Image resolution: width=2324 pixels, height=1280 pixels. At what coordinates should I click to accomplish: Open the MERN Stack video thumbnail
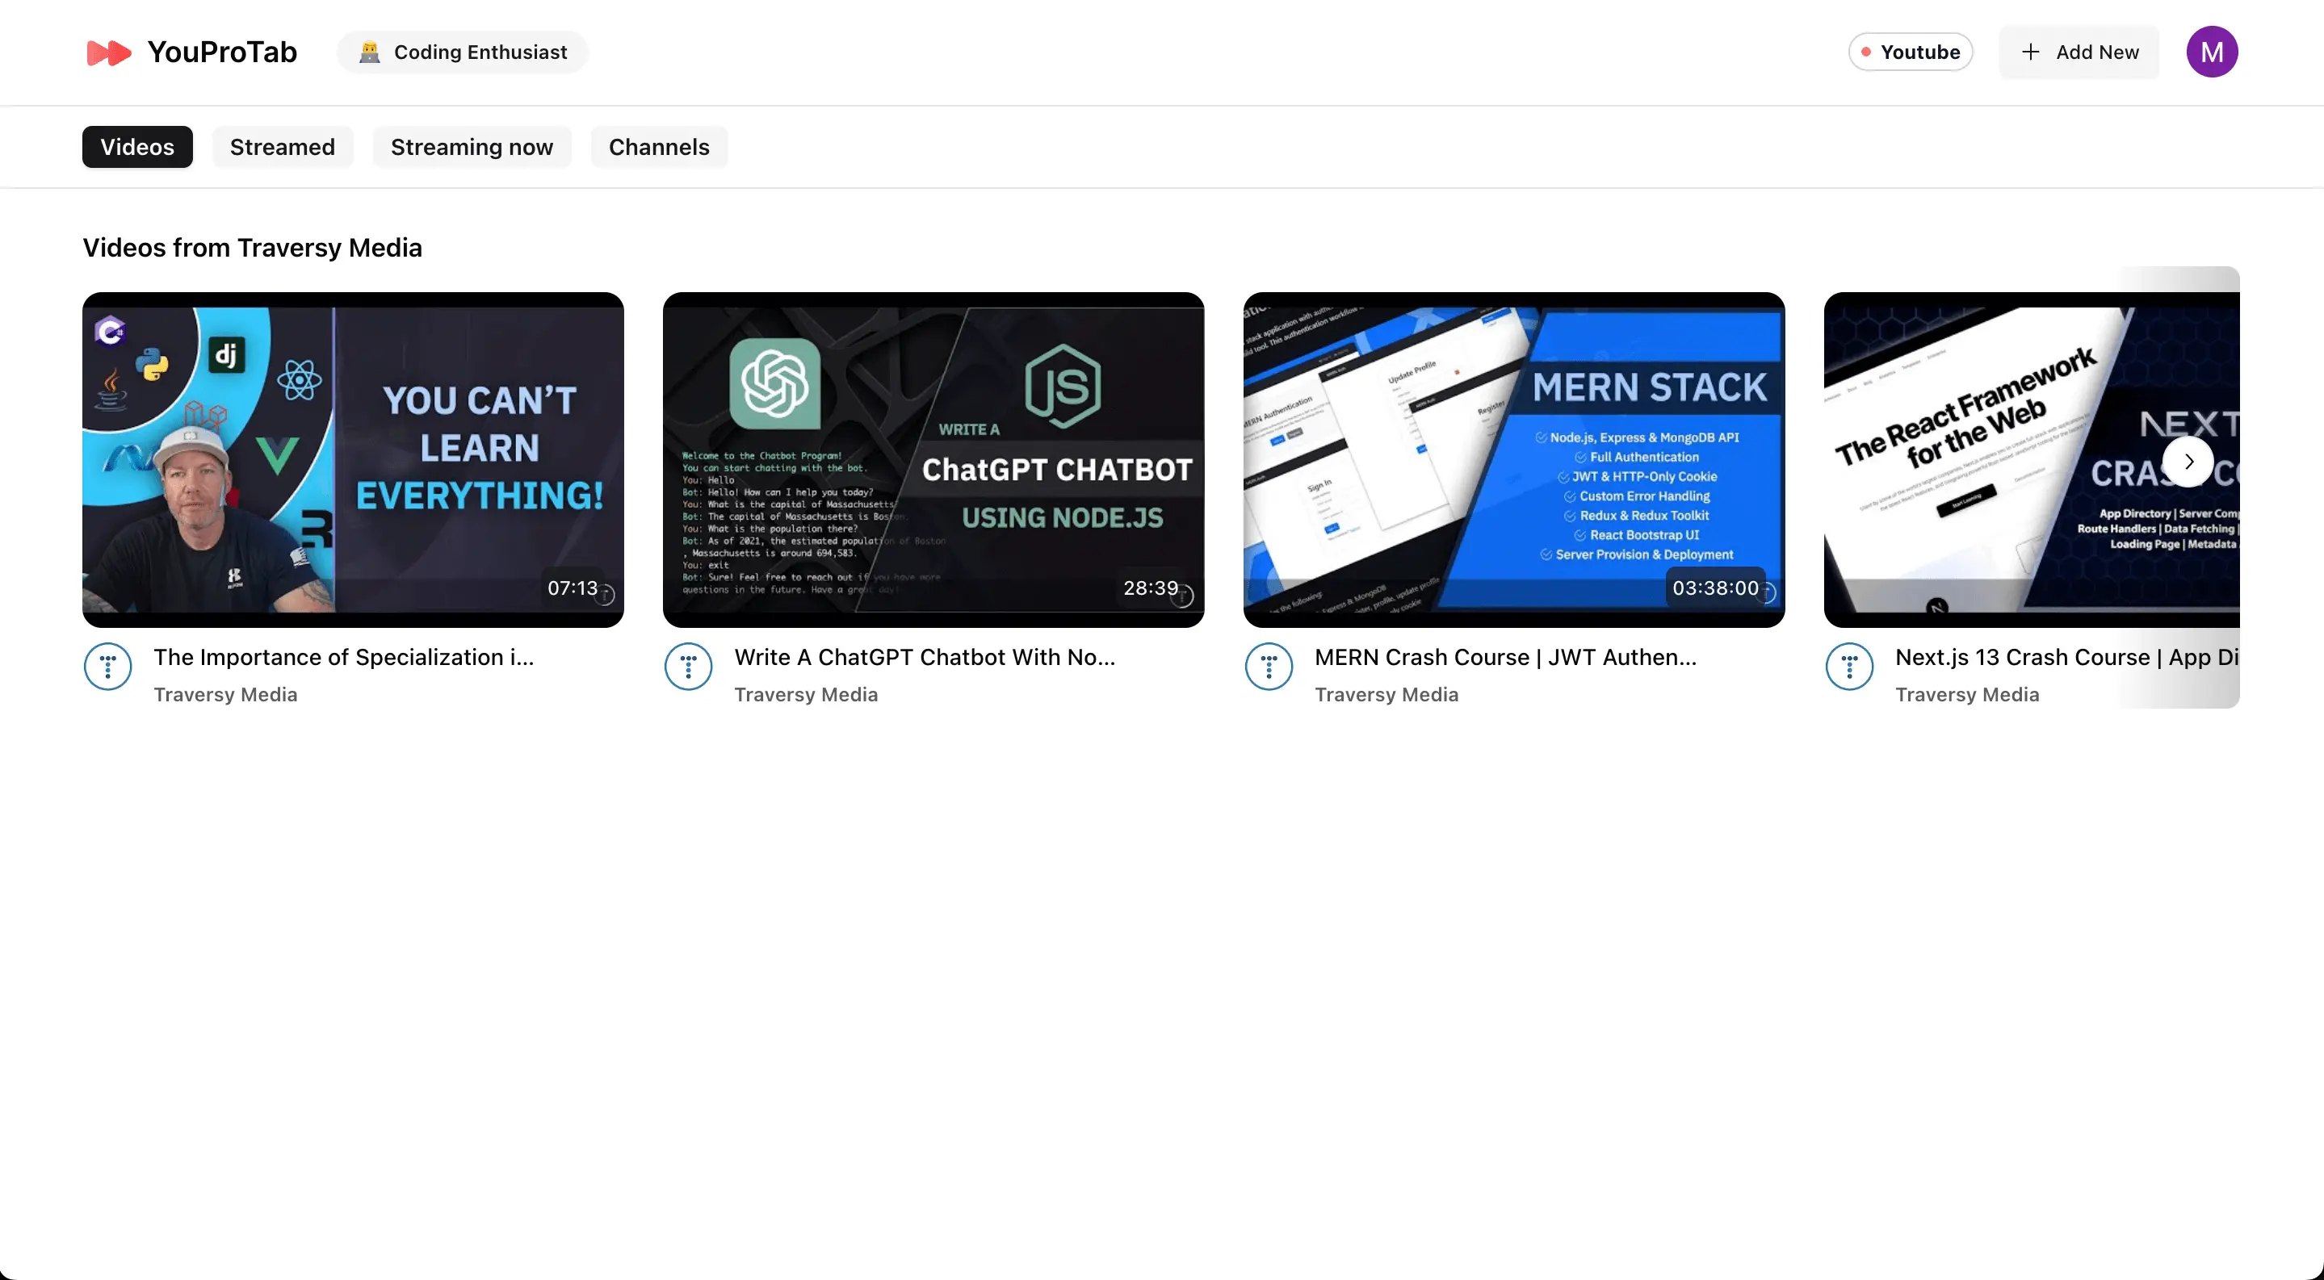click(x=1513, y=460)
